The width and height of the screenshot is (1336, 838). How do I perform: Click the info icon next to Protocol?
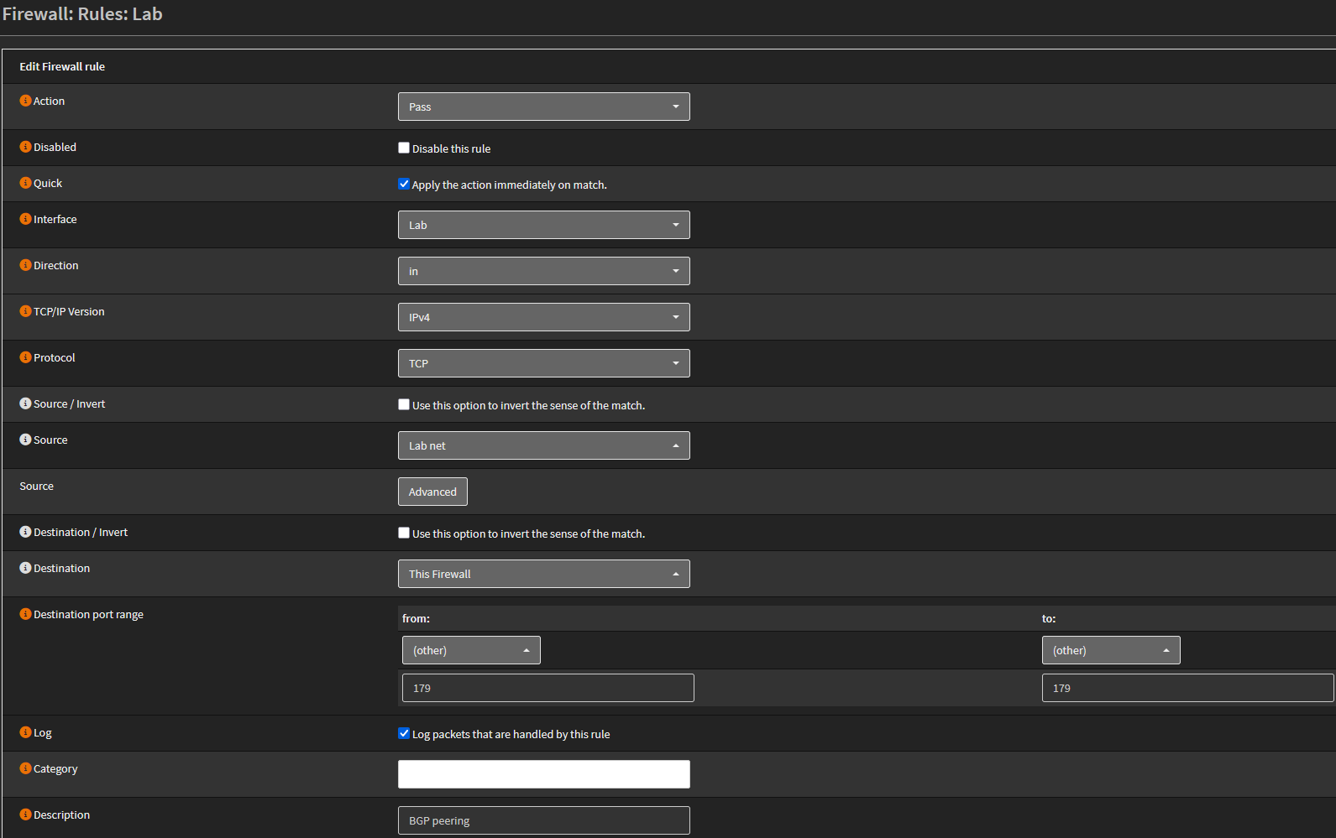[x=25, y=357]
